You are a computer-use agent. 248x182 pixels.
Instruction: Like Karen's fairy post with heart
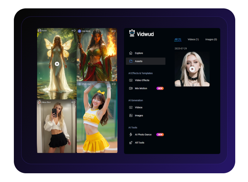[74, 31]
